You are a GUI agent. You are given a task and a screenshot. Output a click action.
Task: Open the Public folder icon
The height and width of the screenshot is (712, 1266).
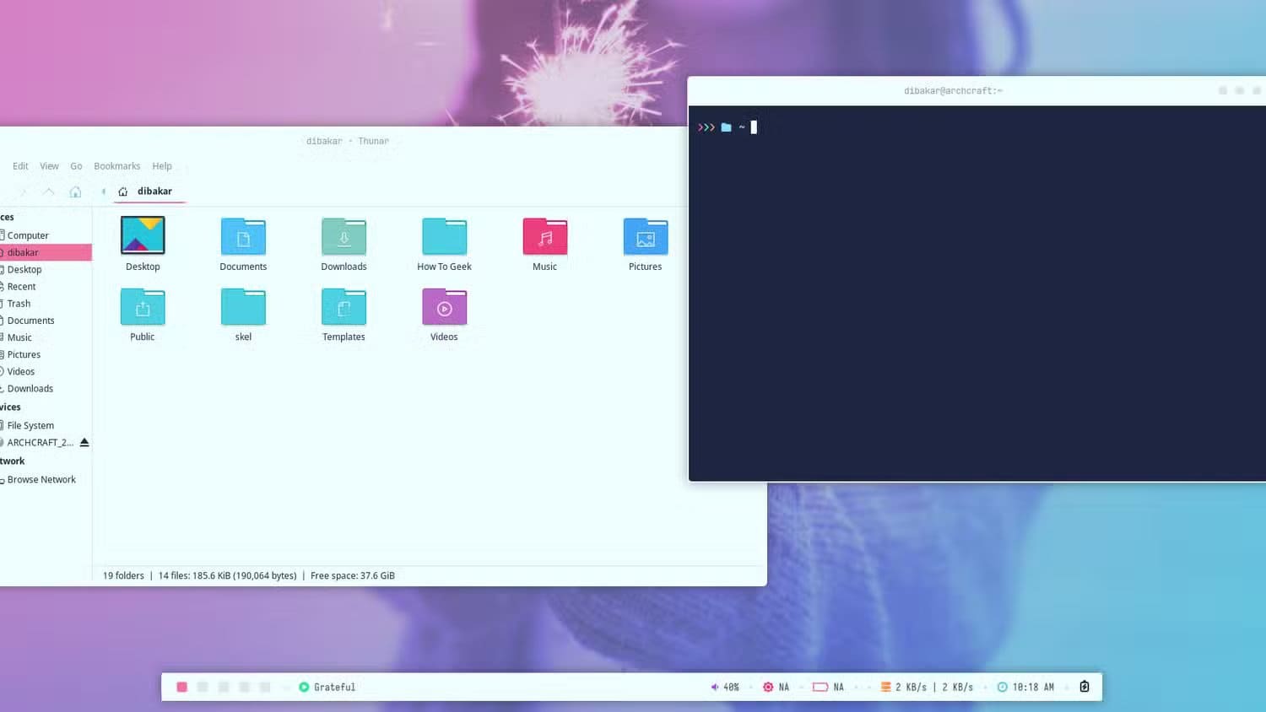[x=143, y=306]
